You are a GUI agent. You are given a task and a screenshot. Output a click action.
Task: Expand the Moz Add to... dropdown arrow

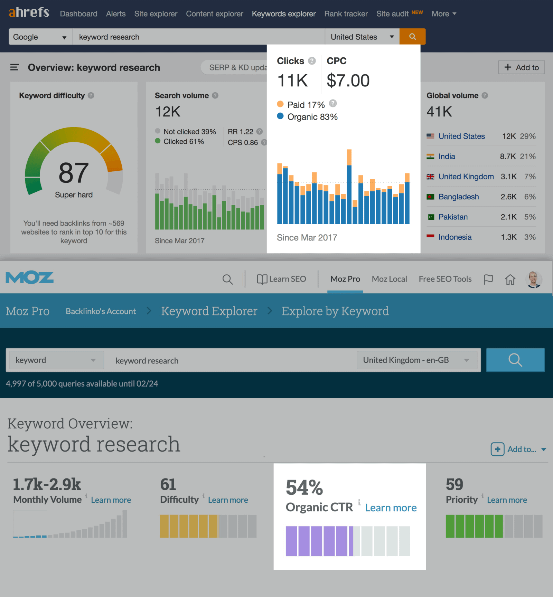[x=544, y=449]
